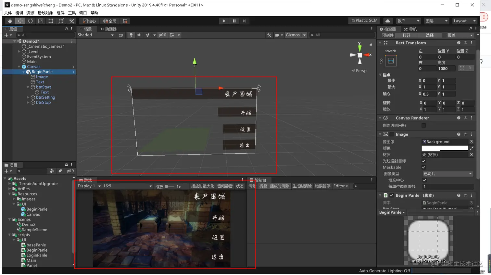Select the EventSystem object in Hierarchy
The width and height of the screenshot is (491, 275).
click(39, 56)
